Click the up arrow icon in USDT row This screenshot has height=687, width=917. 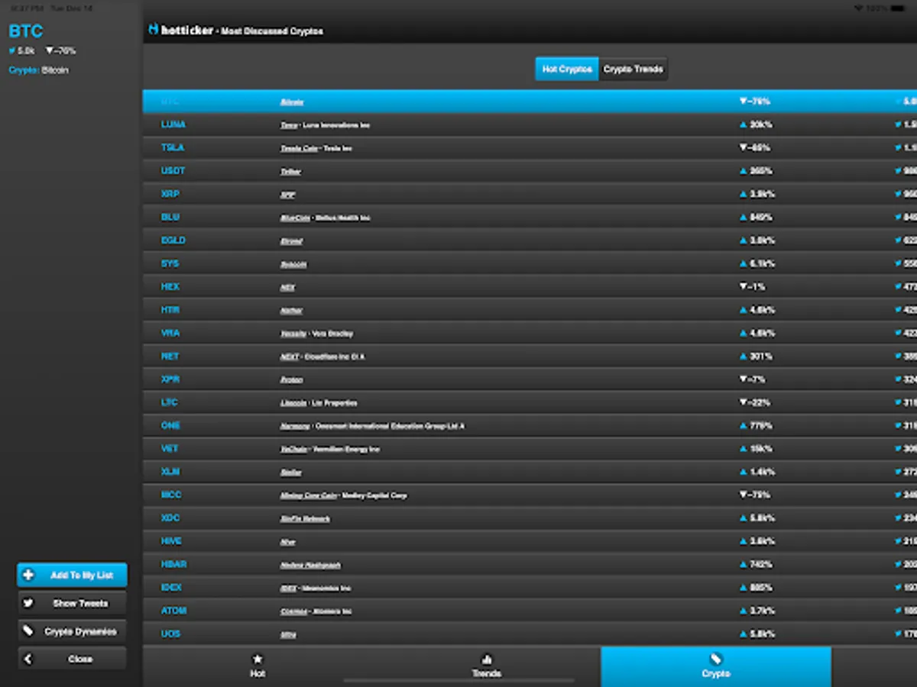pyautogui.click(x=743, y=171)
